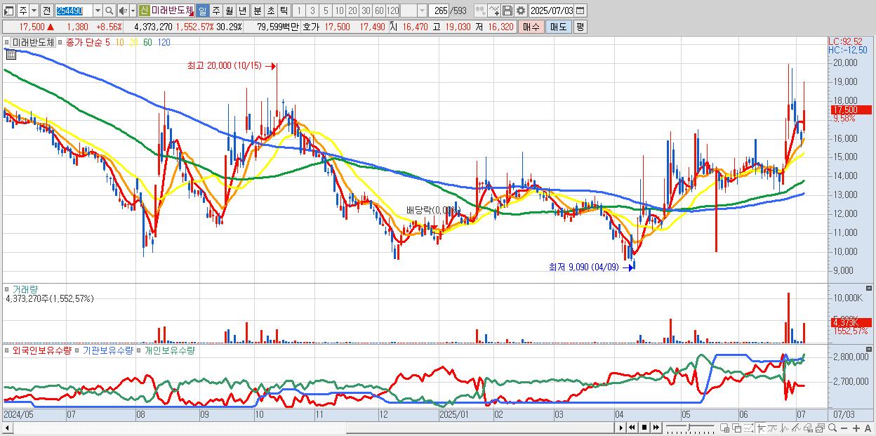
Task: Toggle the 종가 단순 moving average marker box
Action: tap(60, 42)
